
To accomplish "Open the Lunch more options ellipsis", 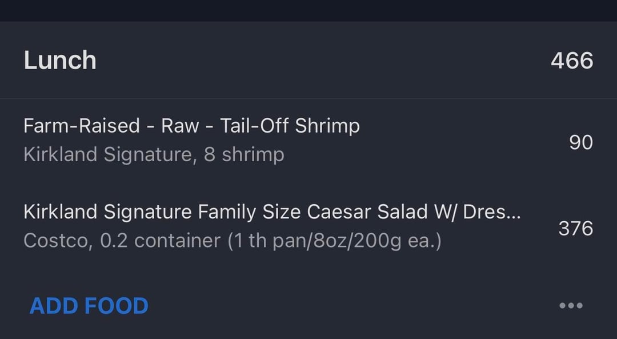I will coord(571,306).
